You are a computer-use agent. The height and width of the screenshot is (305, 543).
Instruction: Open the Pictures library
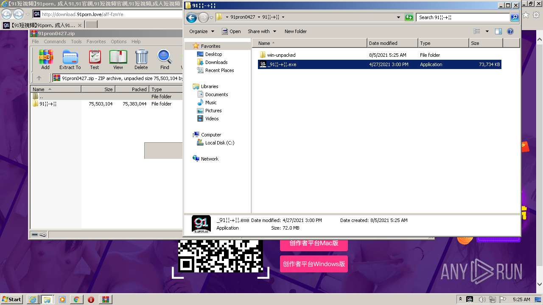(213, 111)
